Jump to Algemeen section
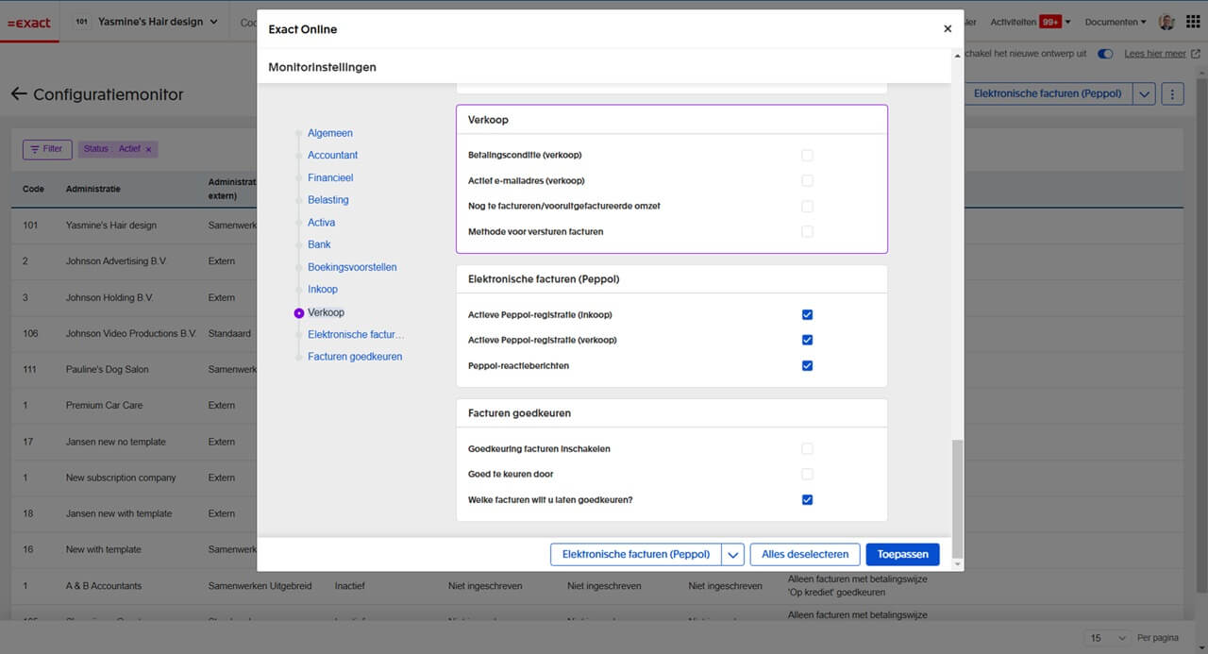 [330, 133]
